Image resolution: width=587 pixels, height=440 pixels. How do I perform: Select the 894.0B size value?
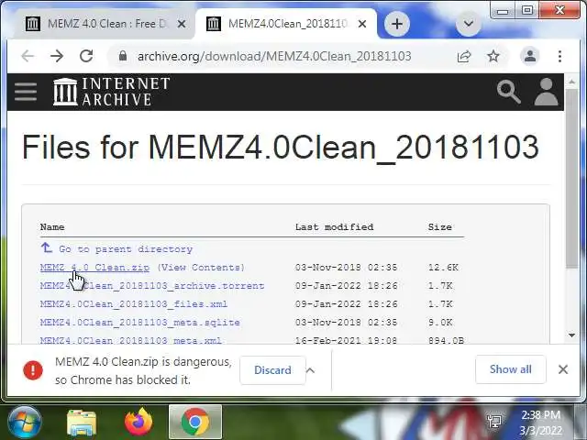point(447,340)
